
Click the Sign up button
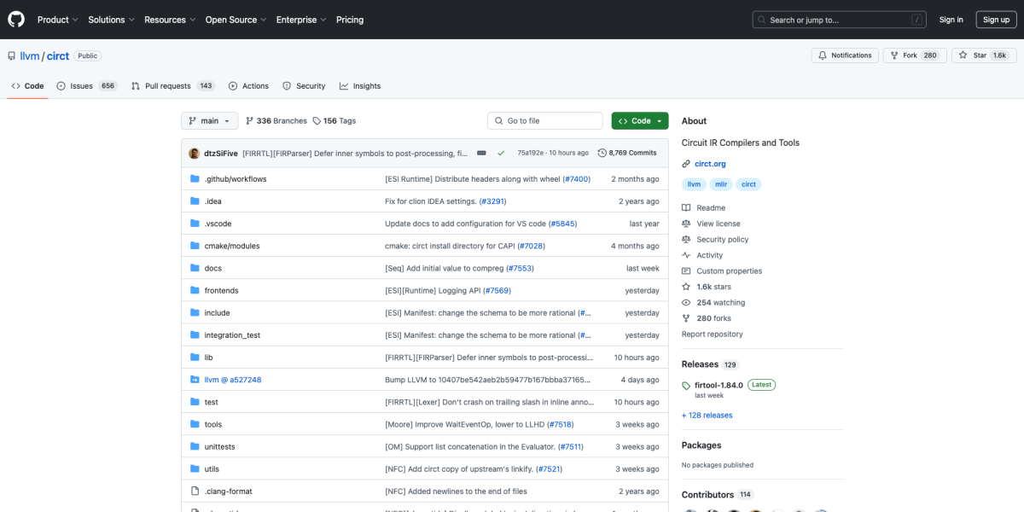(995, 20)
